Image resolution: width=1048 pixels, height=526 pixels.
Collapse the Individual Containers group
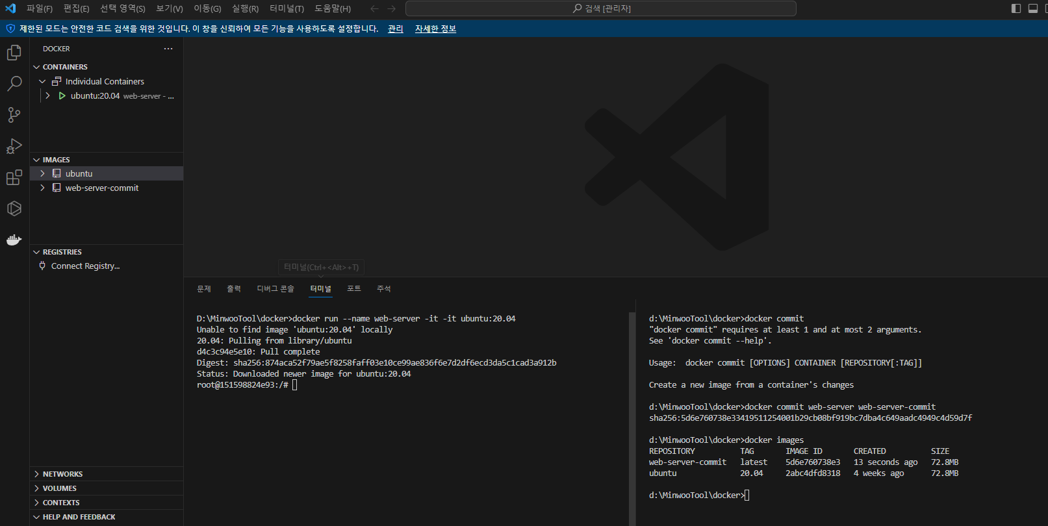(42, 81)
